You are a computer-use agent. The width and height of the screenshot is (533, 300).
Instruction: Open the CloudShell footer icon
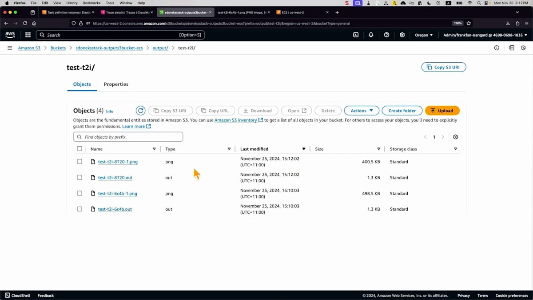pos(8,296)
